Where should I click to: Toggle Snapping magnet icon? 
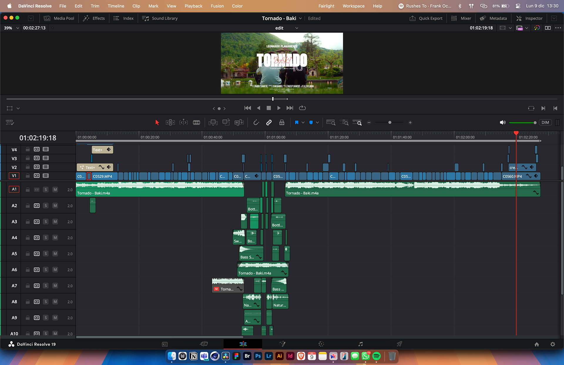(x=256, y=123)
